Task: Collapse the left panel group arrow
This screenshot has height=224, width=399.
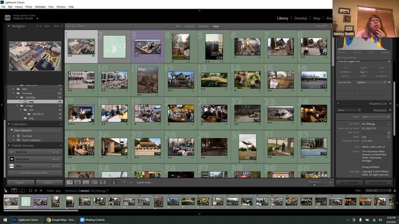Action: (2, 105)
